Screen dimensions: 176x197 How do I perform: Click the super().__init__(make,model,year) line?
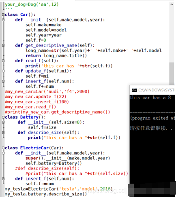[x=68, y=158]
